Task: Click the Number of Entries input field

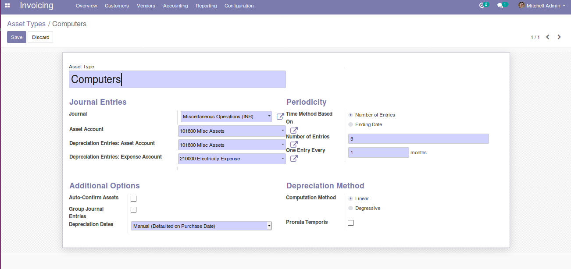Action: click(x=418, y=139)
